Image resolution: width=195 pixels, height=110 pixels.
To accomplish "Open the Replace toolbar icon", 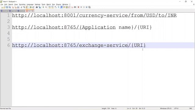I will (40, 7).
